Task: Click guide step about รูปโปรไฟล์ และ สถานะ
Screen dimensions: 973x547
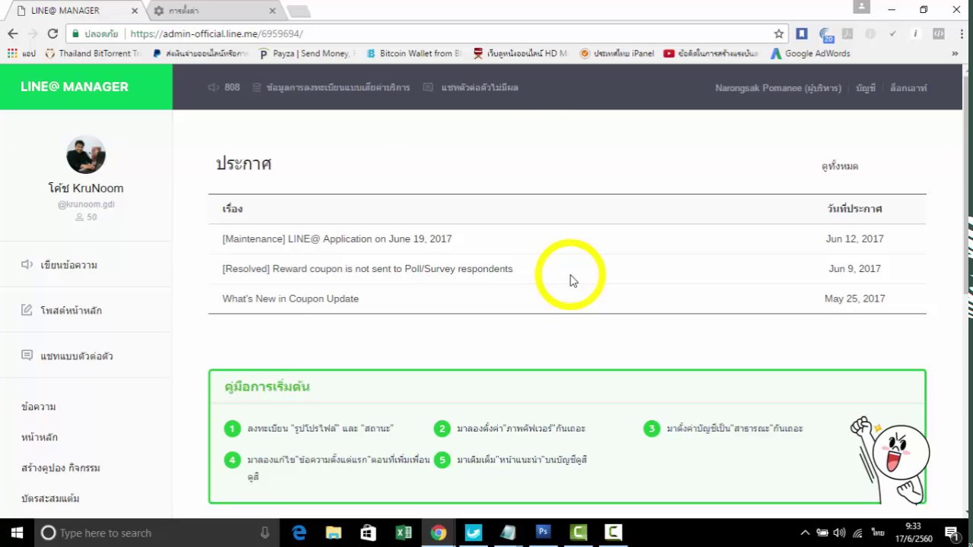Action: [320, 428]
